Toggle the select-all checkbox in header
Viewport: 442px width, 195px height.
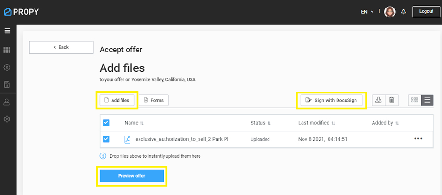[106, 123]
